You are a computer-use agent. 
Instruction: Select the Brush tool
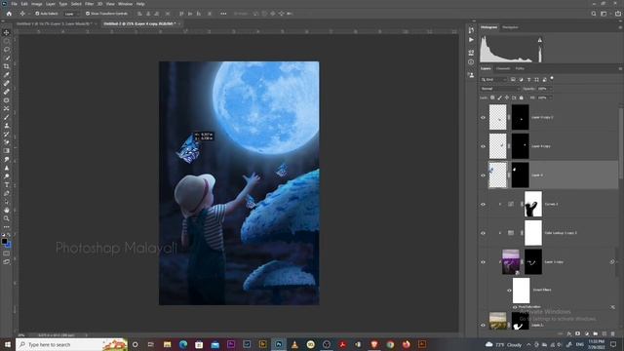pyautogui.click(x=7, y=117)
